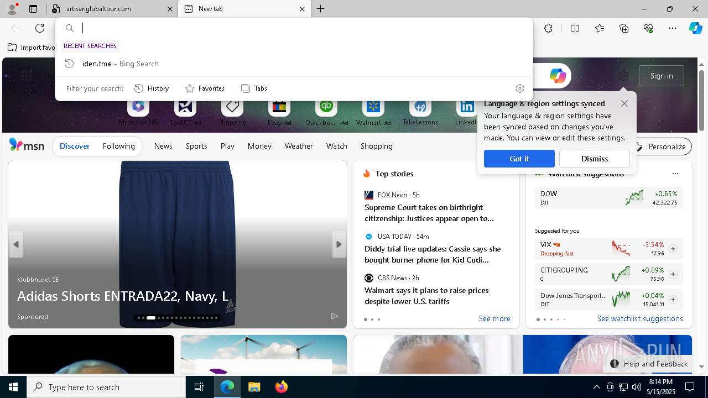Open Settings and more ellipsis menu
Screen dimensions: 708x398
[673, 28]
